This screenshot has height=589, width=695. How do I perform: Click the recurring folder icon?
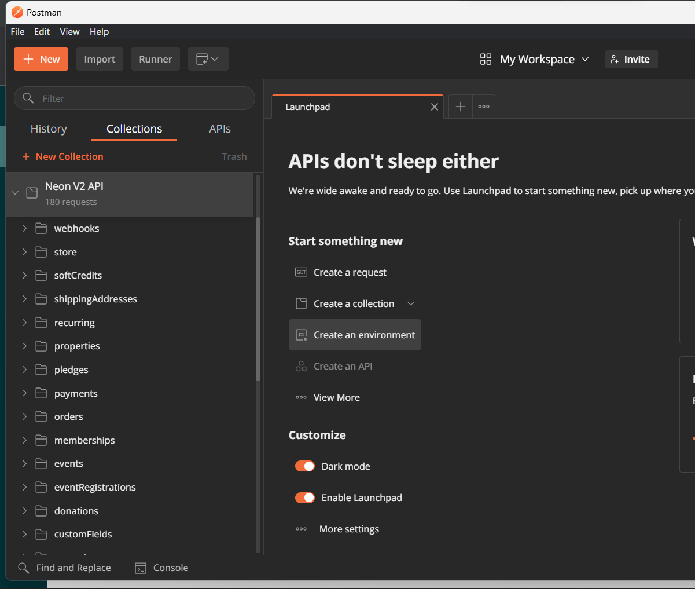pos(41,323)
